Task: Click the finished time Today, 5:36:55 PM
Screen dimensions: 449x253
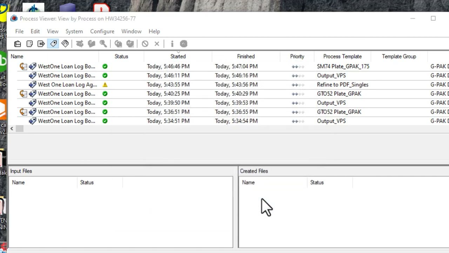Action: click(x=236, y=112)
